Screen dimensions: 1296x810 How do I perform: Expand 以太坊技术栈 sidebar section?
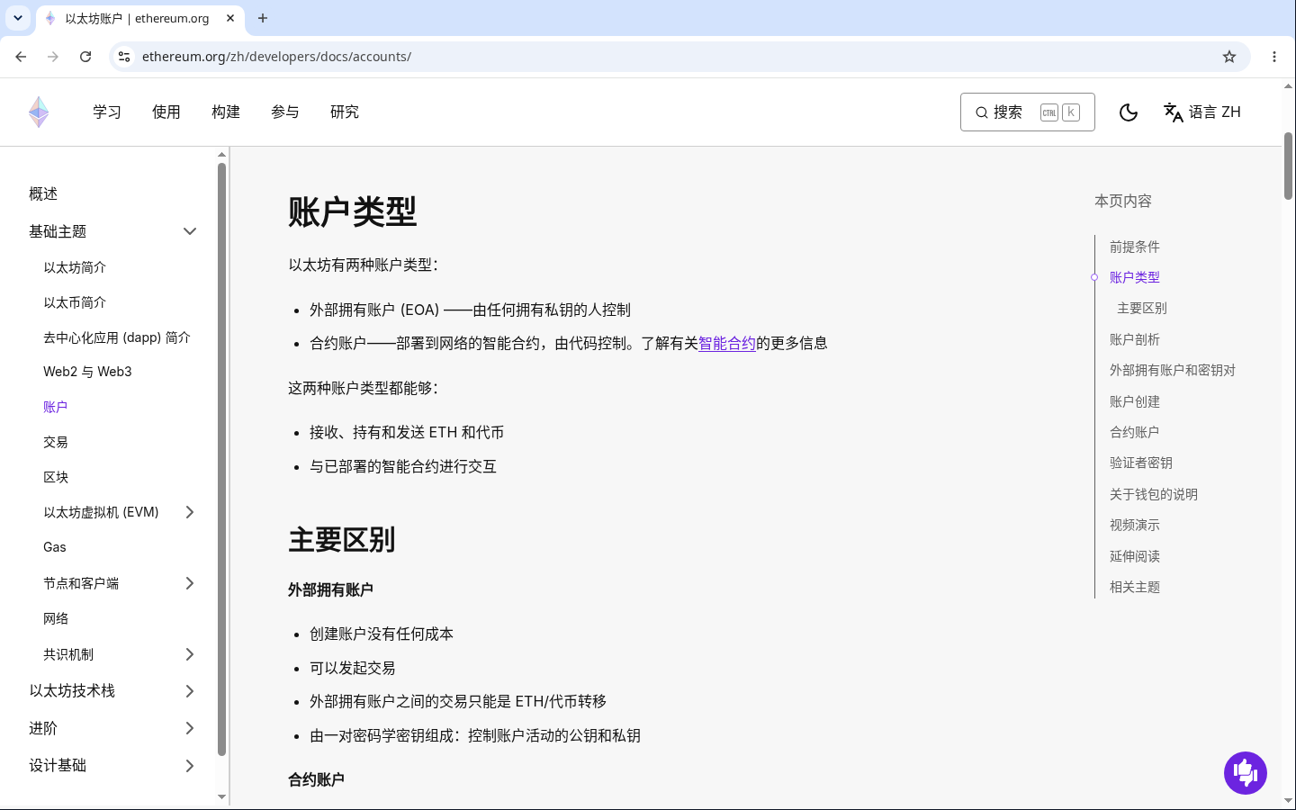click(190, 691)
